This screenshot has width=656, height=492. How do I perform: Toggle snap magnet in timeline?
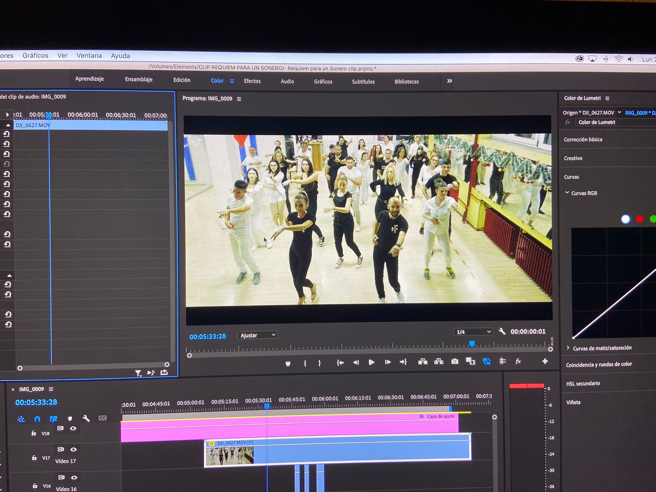[37, 419]
